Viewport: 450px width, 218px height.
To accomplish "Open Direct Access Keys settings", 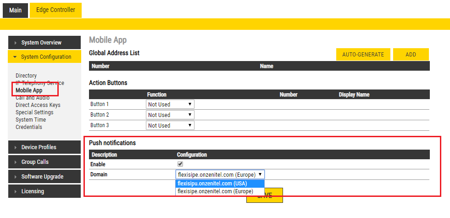I will coord(38,105).
